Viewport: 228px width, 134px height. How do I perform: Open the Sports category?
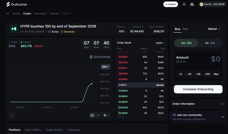tap(16, 13)
